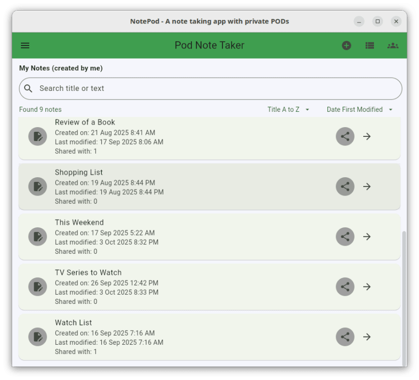This screenshot has height=380, width=419.
Task: Edit the Watch List note
Action: 38,337
